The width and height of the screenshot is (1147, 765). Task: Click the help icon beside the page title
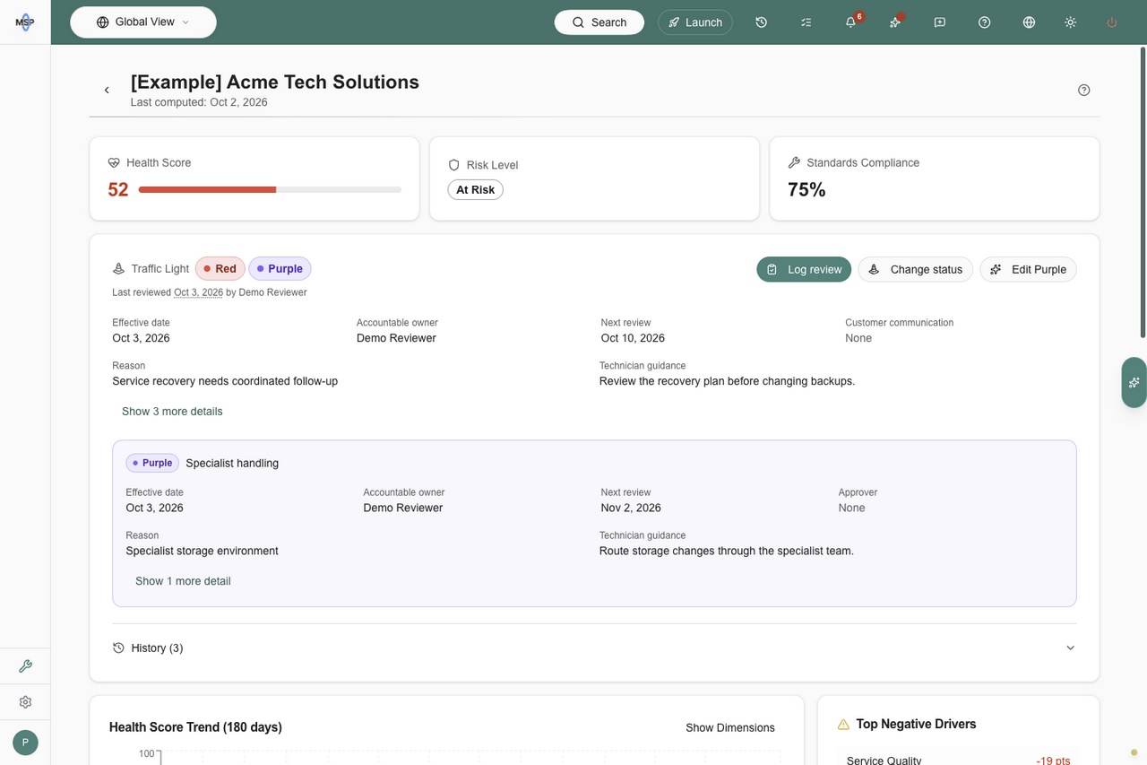(x=1084, y=90)
